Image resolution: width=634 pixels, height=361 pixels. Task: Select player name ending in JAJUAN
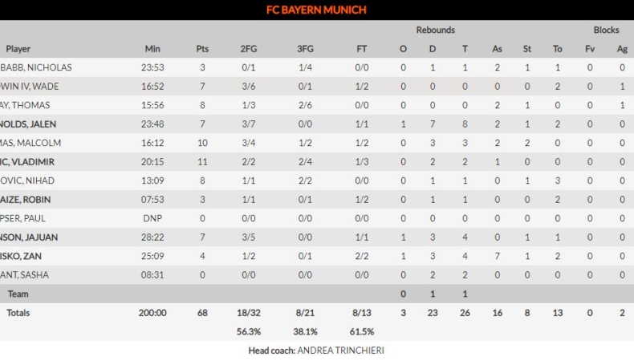29,237
